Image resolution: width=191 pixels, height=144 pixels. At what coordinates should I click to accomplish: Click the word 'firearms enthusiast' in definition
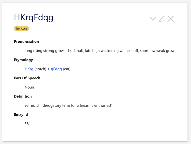96,105
